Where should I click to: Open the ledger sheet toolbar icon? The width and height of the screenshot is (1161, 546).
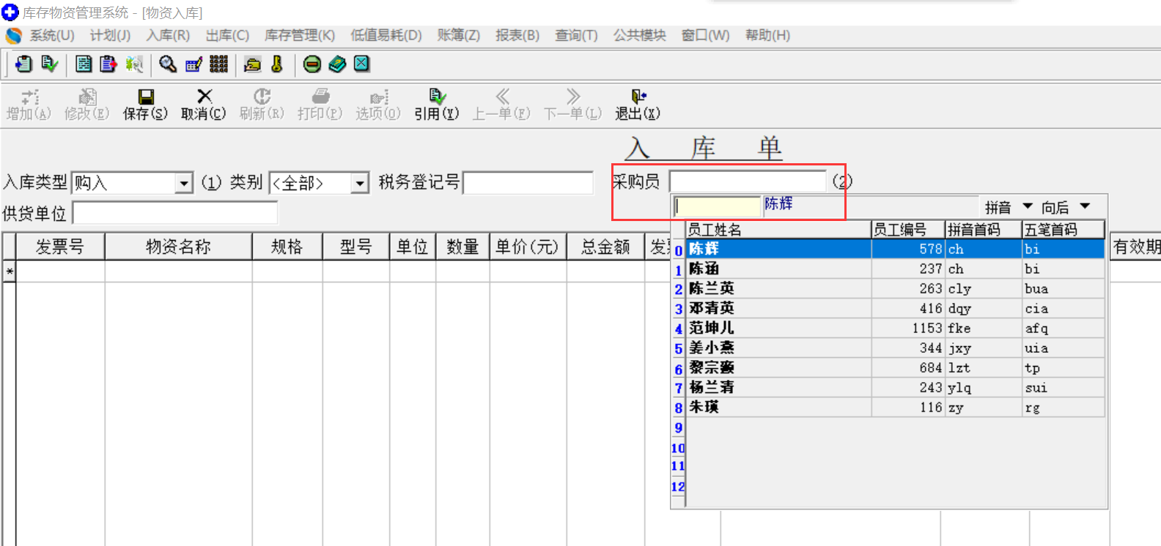coord(84,64)
